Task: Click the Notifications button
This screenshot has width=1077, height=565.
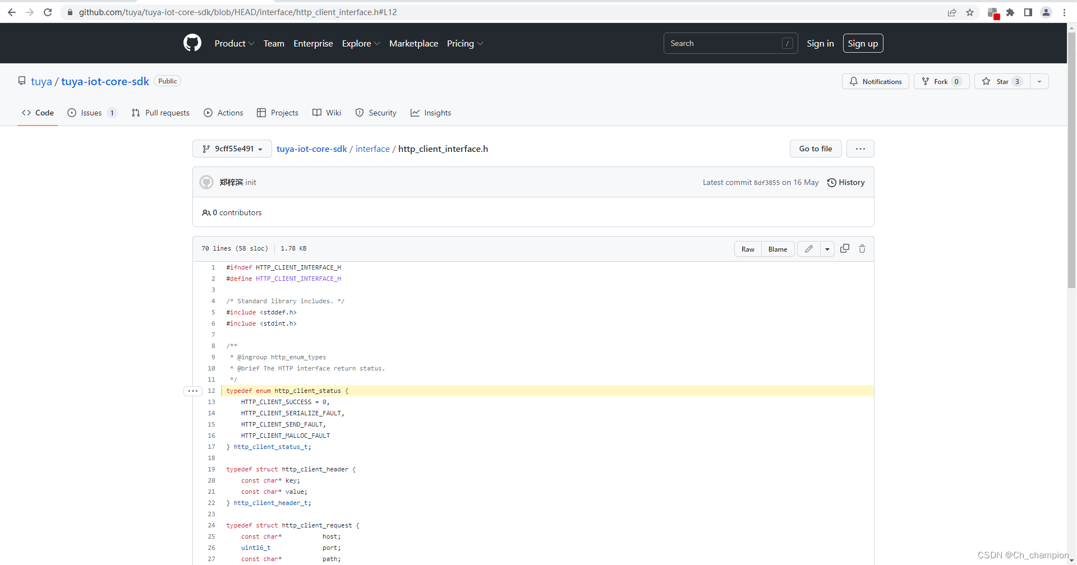Action: click(x=876, y=81)
